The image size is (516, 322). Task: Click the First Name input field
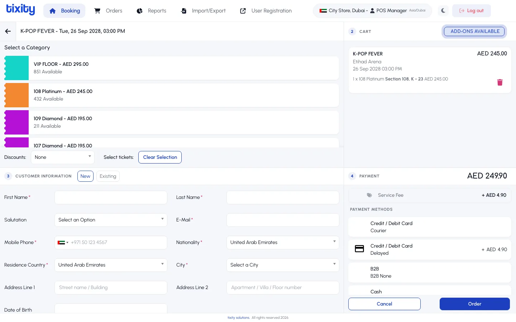pos(111,197)
